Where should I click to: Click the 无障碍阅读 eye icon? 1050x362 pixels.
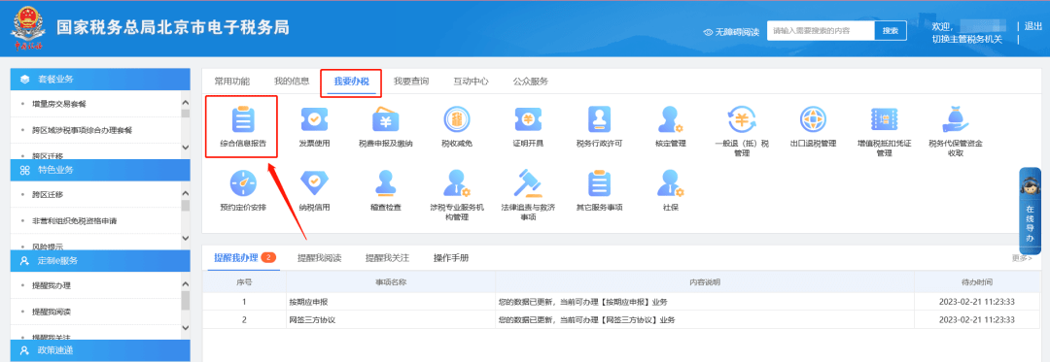(708, 32)
